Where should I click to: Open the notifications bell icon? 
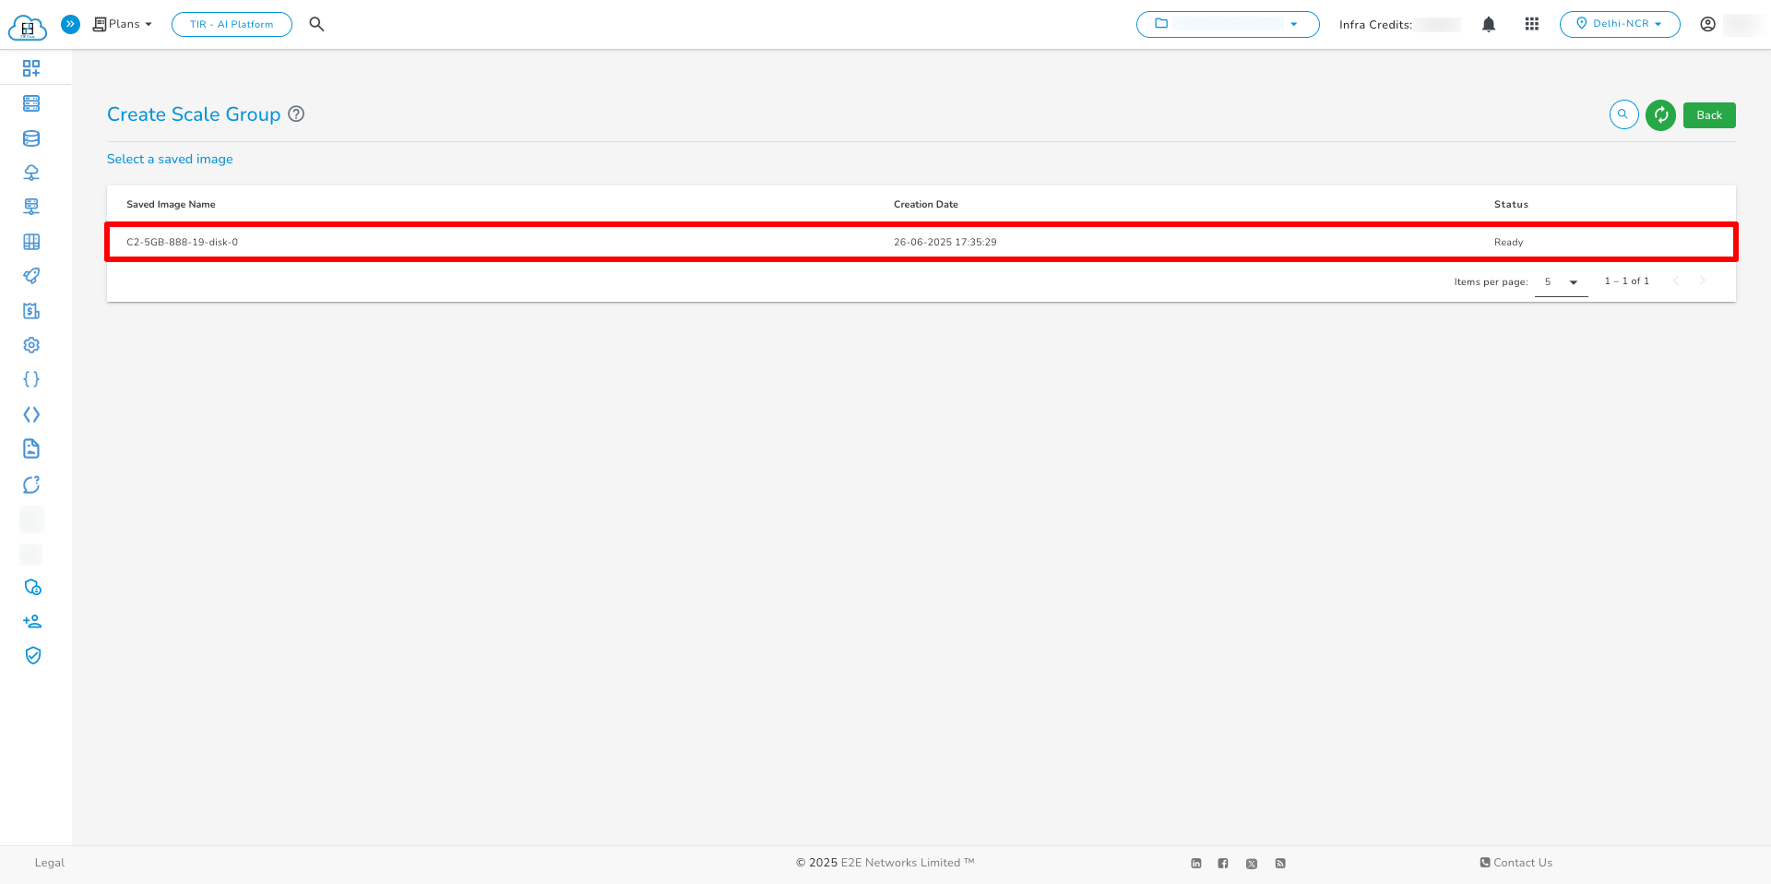coord(1489,24)
